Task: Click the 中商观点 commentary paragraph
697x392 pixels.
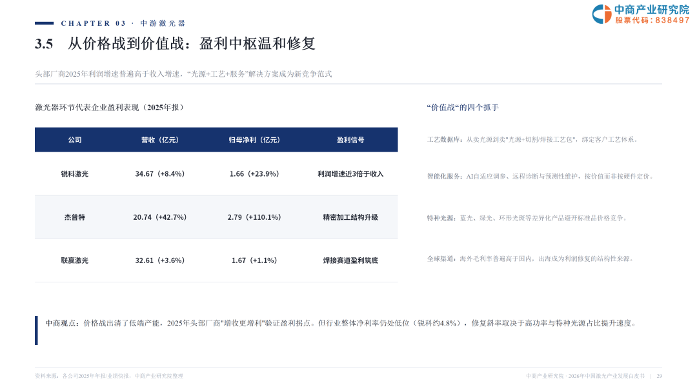Action: coord(341,323)
